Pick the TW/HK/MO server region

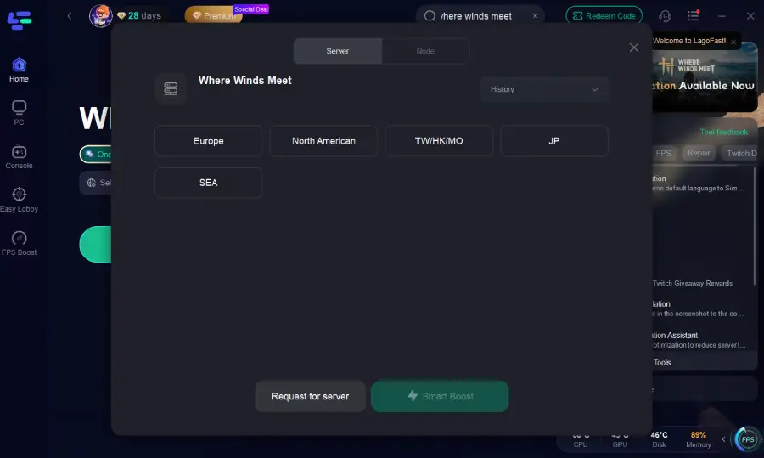click(x=439, y=141)
